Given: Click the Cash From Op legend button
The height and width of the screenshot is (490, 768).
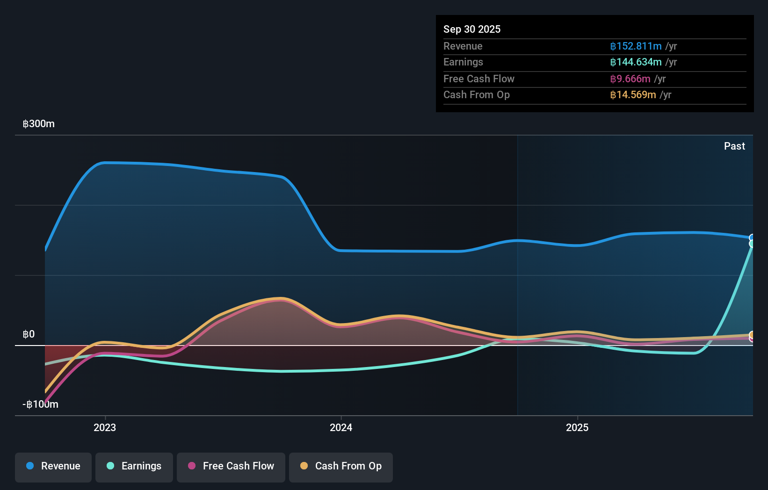Looking at the screenshot, I should pos(341,466).
